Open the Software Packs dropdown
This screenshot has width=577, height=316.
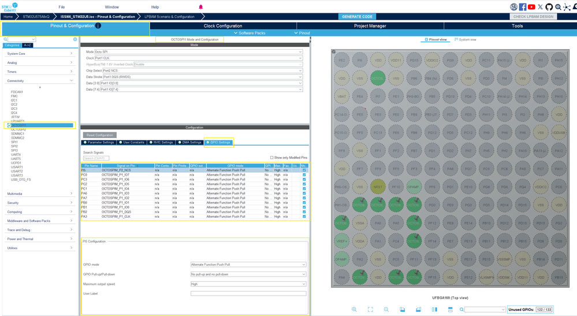click(250, 33)
